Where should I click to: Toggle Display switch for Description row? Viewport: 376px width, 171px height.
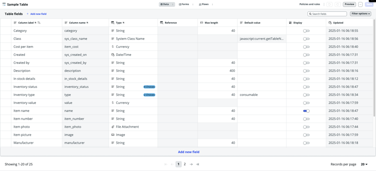point(306,71)
